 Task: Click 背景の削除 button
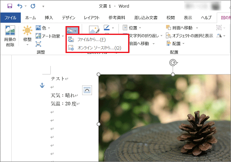coord(10,36)
